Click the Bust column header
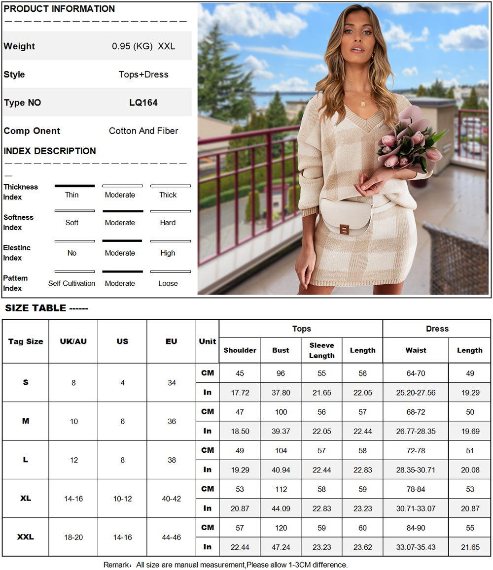The height and width of the screenshot is (570, 493). point(281,350)
